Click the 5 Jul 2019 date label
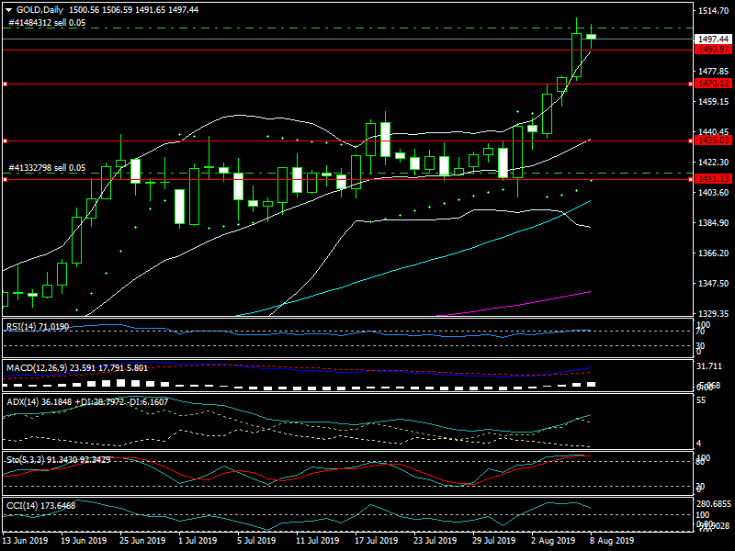This screenshot has width=735, height=551. pyautogui.click(x=256, y=541)
